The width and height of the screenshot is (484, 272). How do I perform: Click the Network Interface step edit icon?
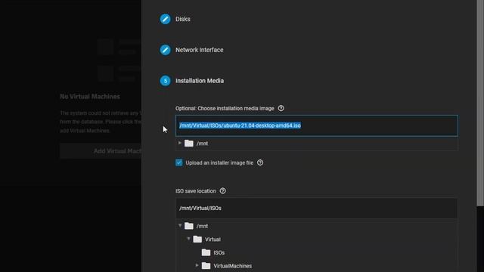click(165, 50)
